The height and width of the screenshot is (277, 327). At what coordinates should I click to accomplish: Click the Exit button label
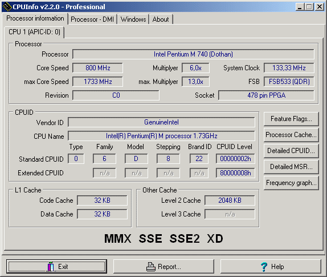click(63, 267)
